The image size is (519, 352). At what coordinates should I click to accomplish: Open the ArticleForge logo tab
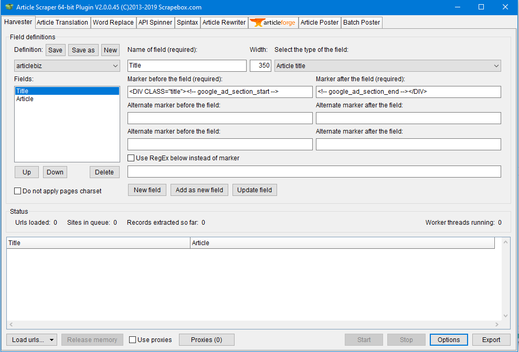click(x=273, y=23)
